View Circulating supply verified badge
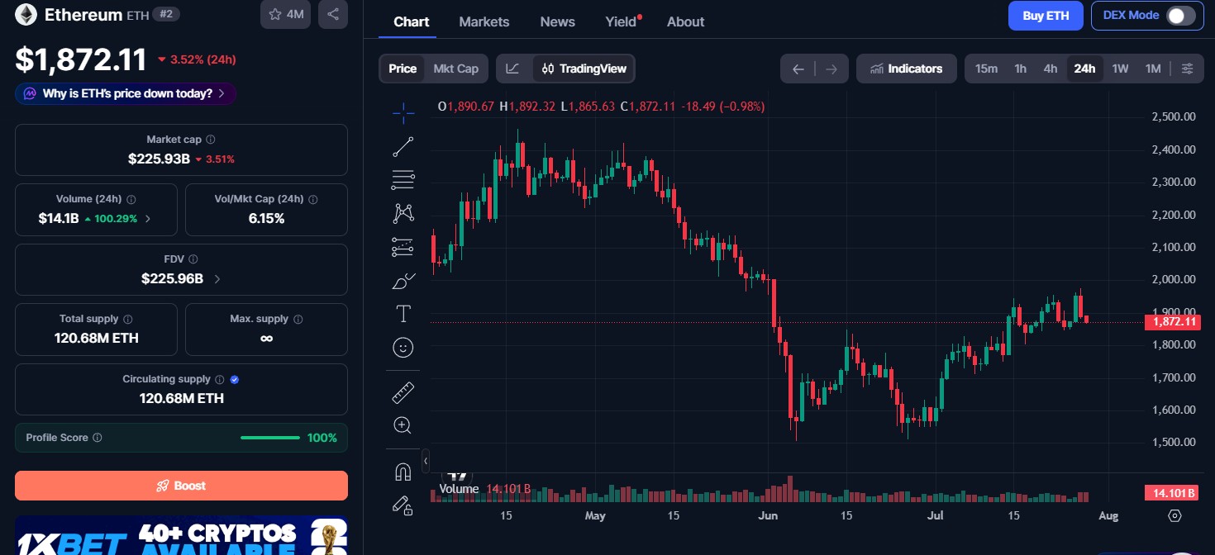This screenshot has height=555, width=1215. tap(235, 380)
